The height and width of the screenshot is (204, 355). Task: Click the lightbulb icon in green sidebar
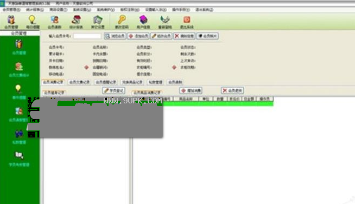coord(18,88)
